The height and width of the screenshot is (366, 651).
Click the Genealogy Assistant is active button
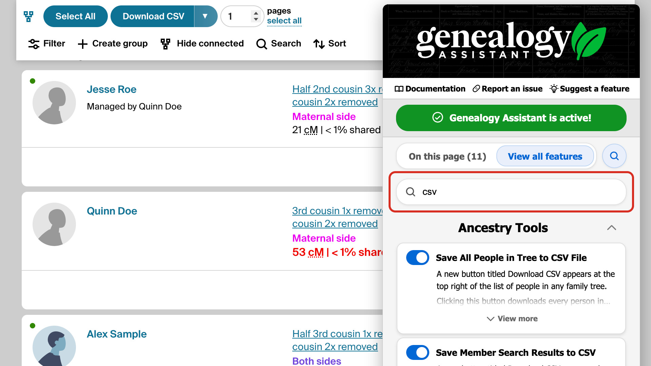point(511,118)
